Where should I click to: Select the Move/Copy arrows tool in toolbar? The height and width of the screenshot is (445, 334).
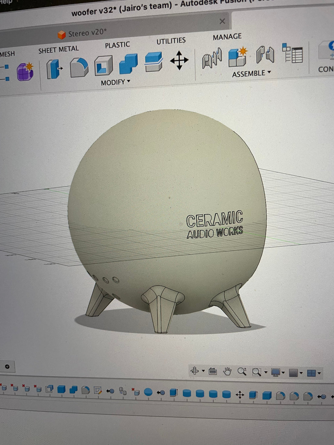[x=179, y=60]
